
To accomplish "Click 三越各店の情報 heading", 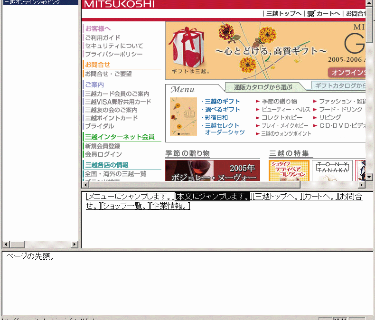I will coord(107,165).
